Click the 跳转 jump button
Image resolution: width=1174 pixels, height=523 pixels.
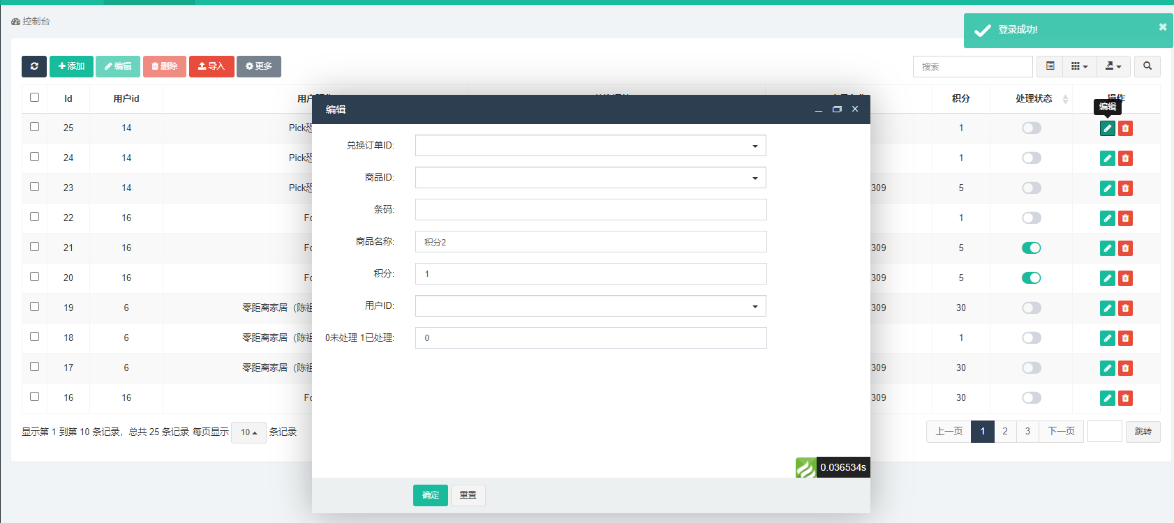(x=1143, y=432)
